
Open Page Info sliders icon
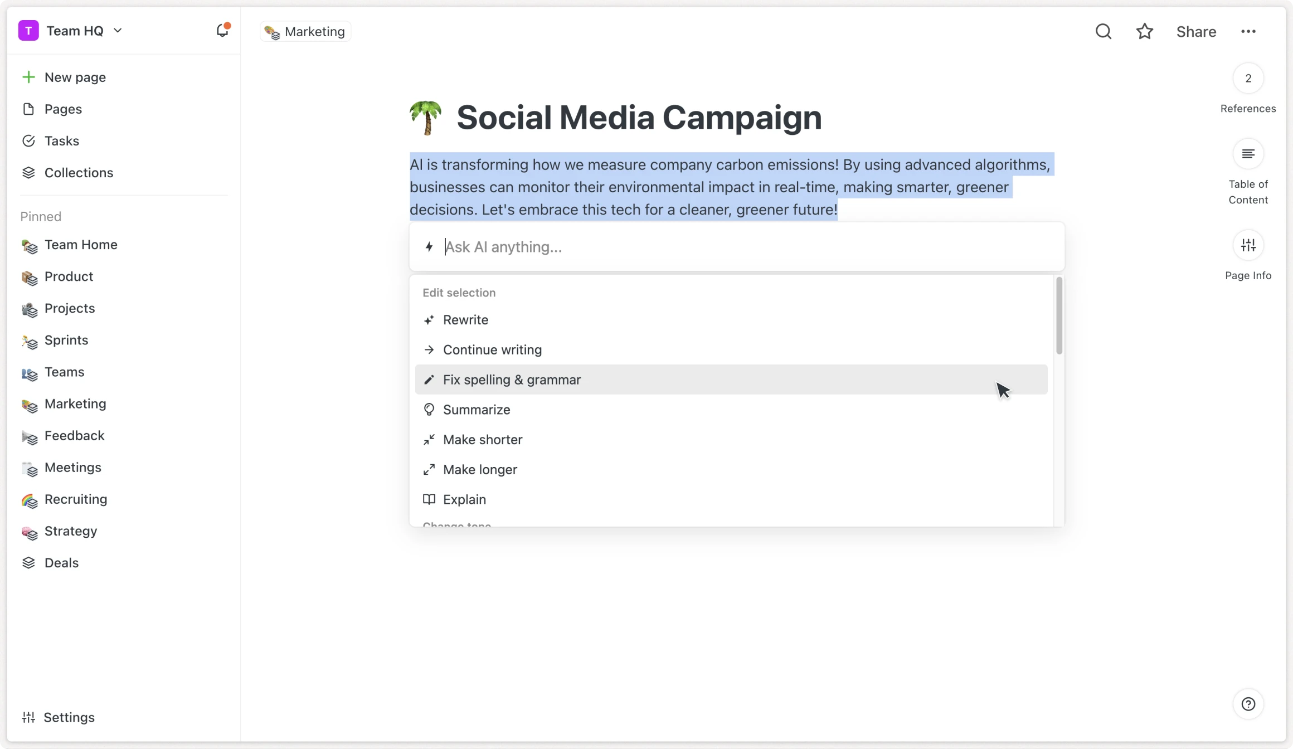(x=1248, y=245)
